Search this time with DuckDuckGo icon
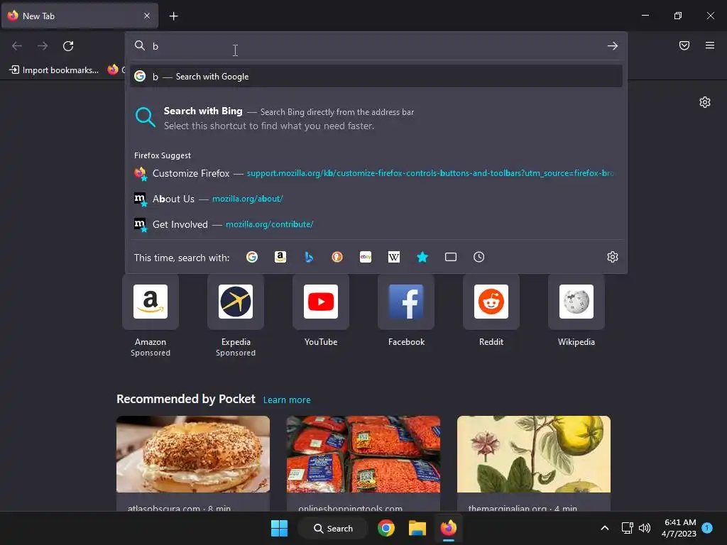The image size is (727, 545). pyautogui.click(x=337, y=257)
